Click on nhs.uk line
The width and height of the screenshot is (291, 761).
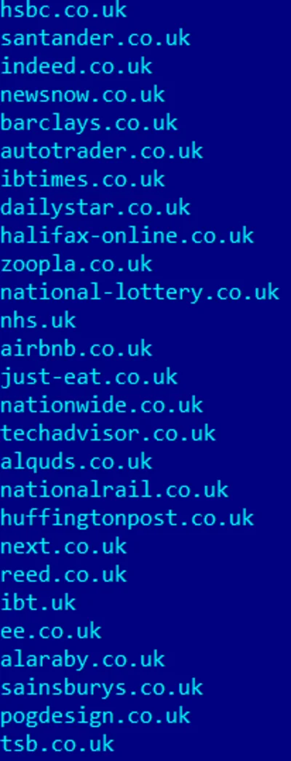pyautogui.click(x=38, y=320)
